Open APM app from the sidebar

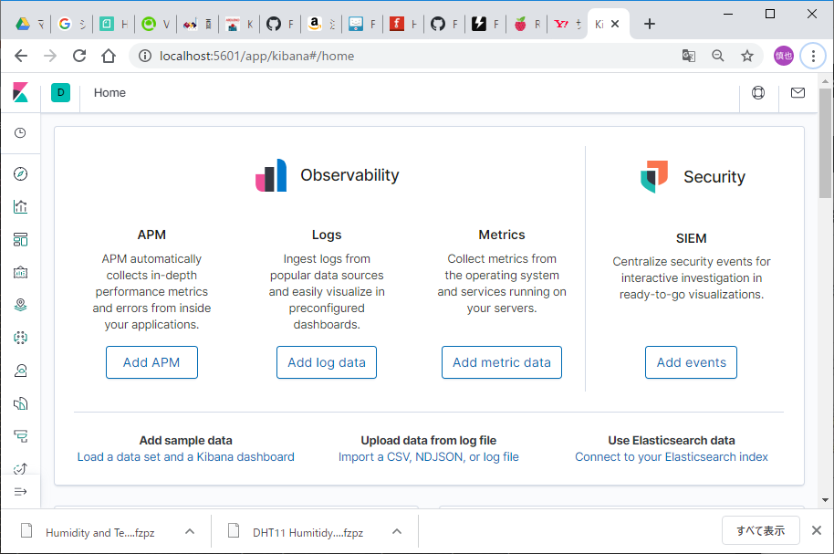click(x=20, y=436)
